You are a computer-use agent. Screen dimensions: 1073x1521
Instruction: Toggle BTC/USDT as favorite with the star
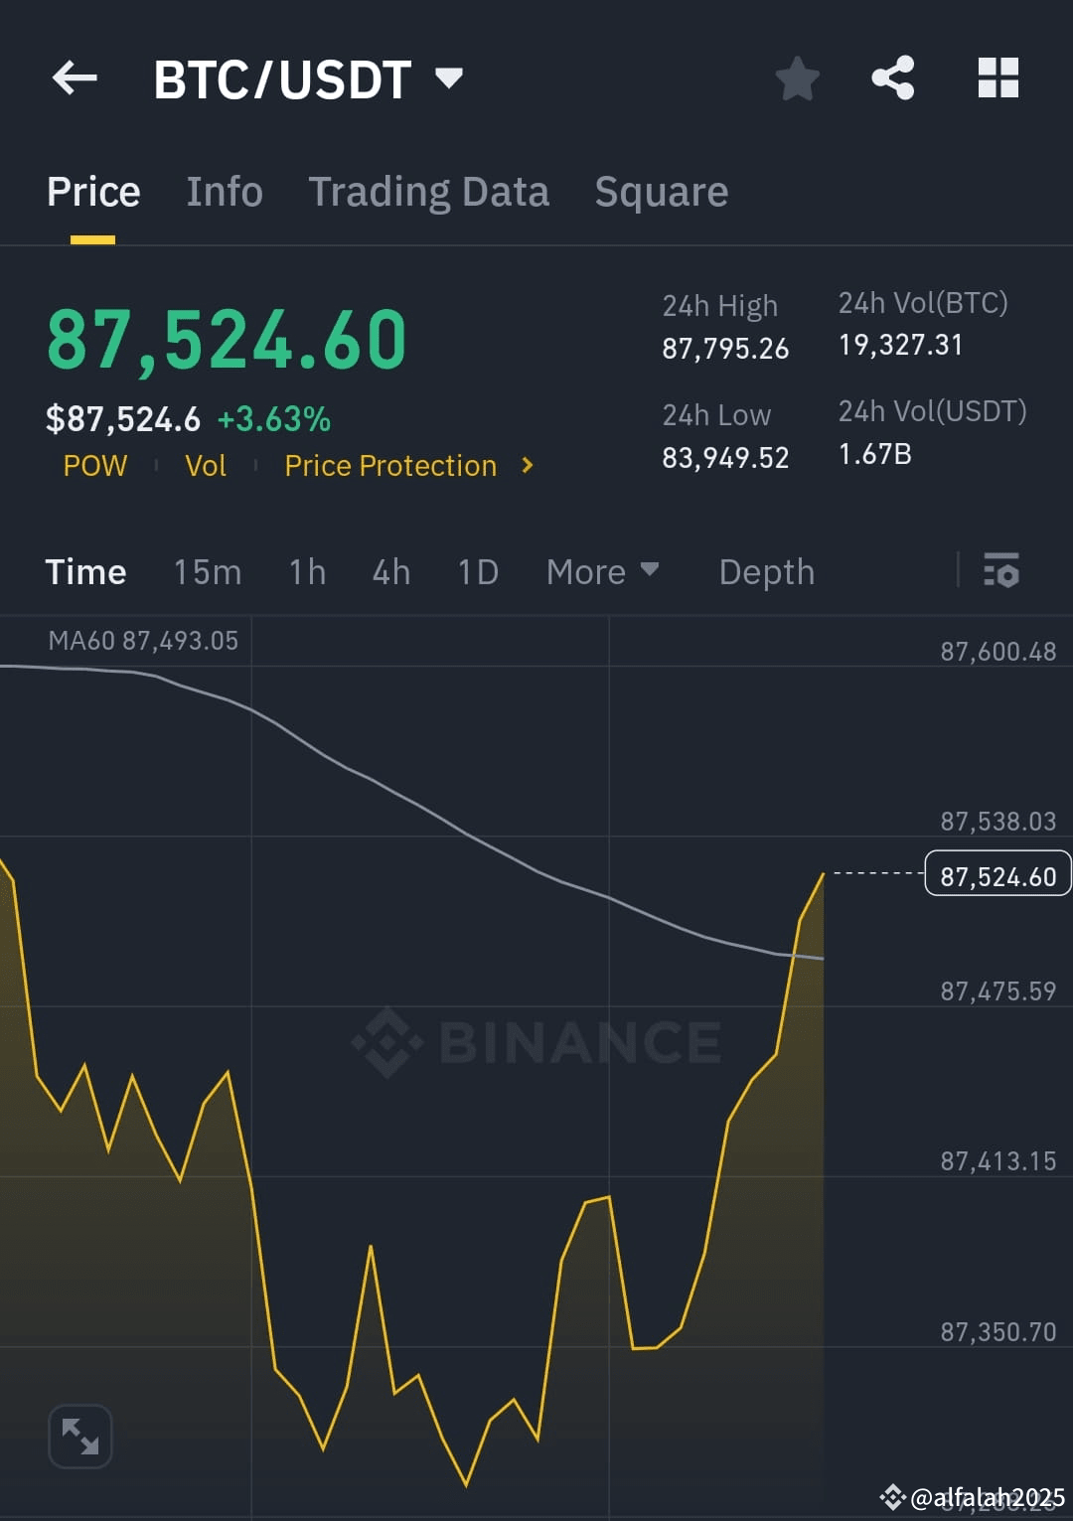797,78
